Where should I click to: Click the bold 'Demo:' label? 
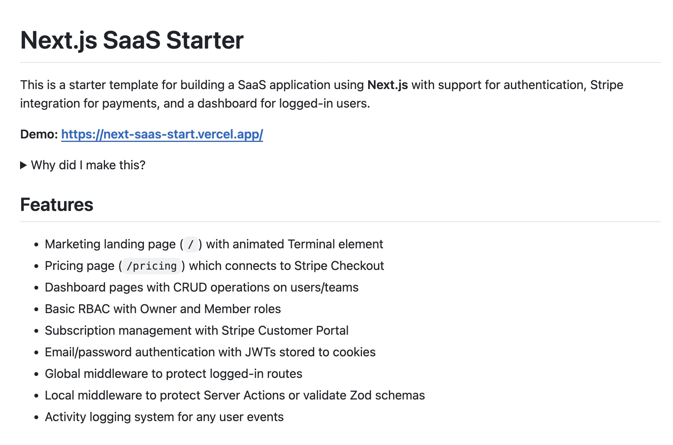(39, 134)
